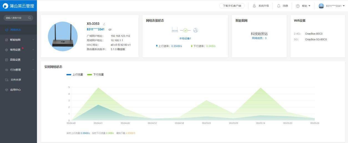The width and height of the screenshot is (348, 143).
Task: Click the 帮助 question mark icon
Action: coord(298,6)
